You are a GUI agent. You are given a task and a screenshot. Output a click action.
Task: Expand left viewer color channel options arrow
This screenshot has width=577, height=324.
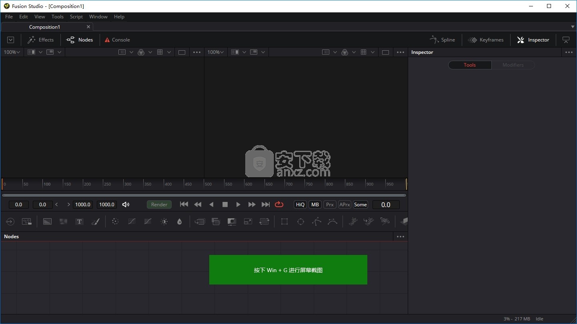point(150,52)
